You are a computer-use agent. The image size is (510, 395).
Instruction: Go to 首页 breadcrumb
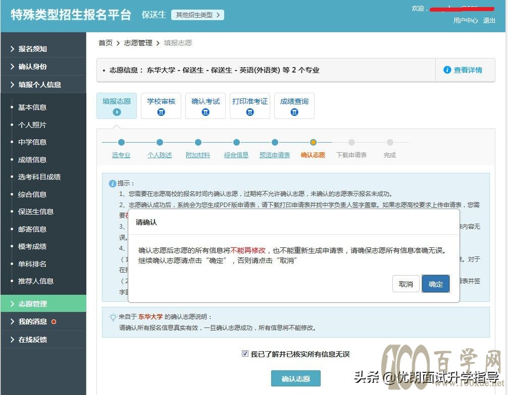[x=106, y=43]
